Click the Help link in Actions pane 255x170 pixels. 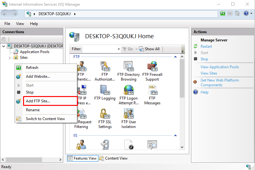tap(204, 92)
